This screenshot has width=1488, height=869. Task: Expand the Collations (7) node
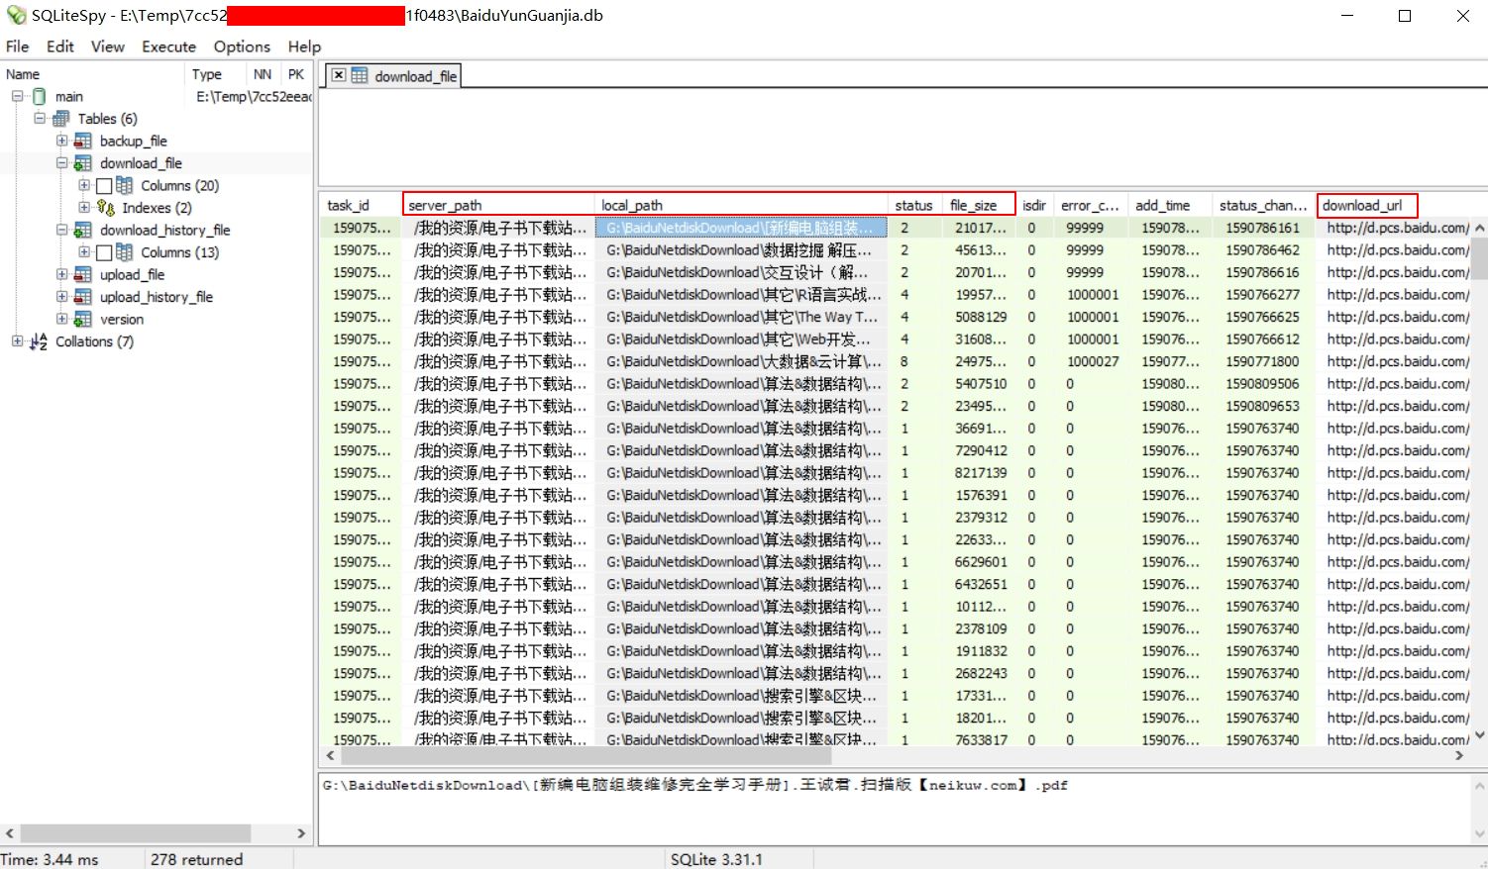[18, 341]
